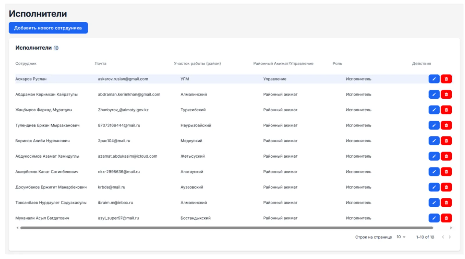The width and height of the screenshot is (465, 259).
Task: Remove Борисов Алиби Нурланович using the red trash icon
Action: [x=446, y=141]
